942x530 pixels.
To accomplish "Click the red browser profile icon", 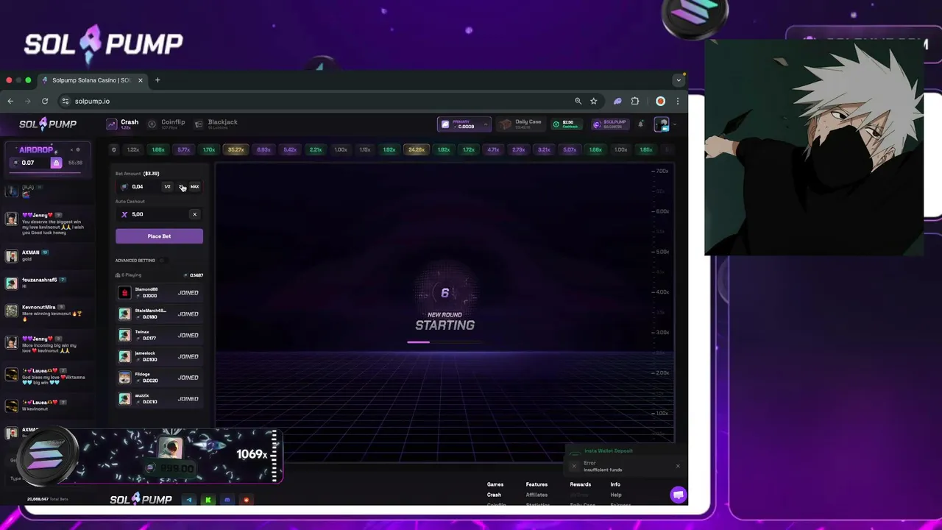I will [660, 101].
